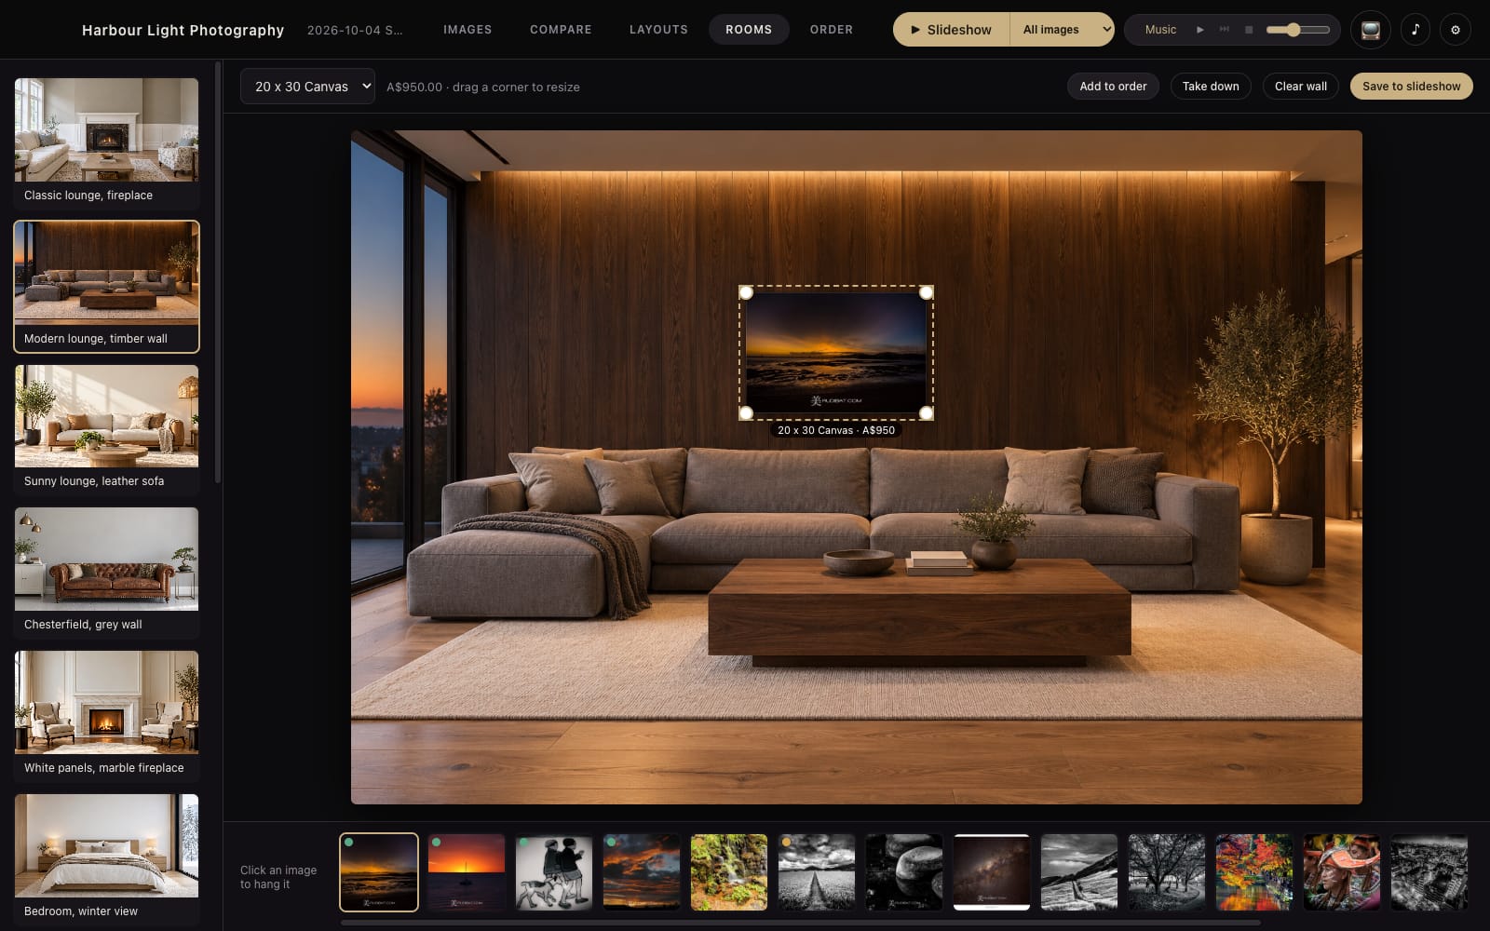Choose the Bedroom, winter view room

click(x=106, y=859)
